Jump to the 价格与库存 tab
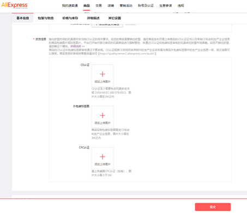 (70, 18)
